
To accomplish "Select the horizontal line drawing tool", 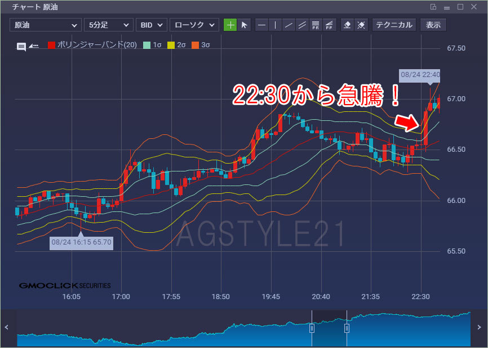I will click(261, 25).
